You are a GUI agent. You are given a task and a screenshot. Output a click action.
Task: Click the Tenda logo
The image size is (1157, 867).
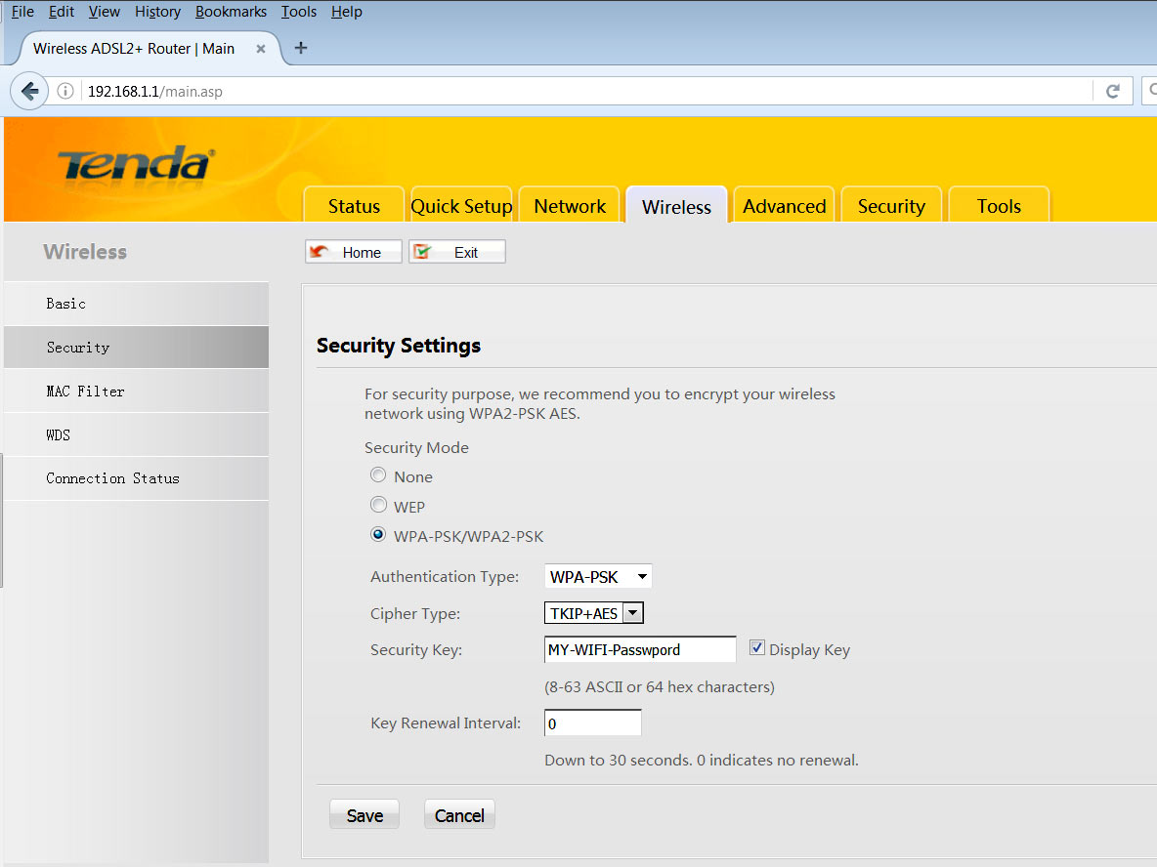[x=132, y=161]
